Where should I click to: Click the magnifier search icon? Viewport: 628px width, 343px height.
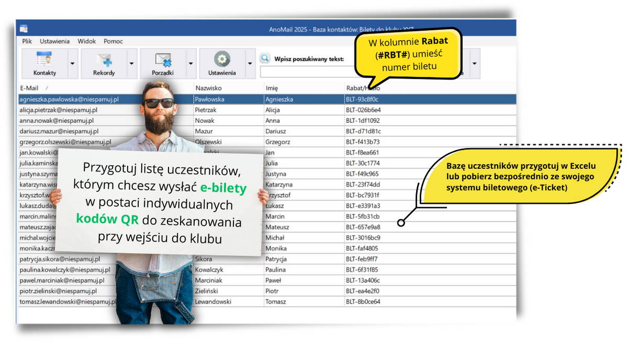click(x=265, y=59)
